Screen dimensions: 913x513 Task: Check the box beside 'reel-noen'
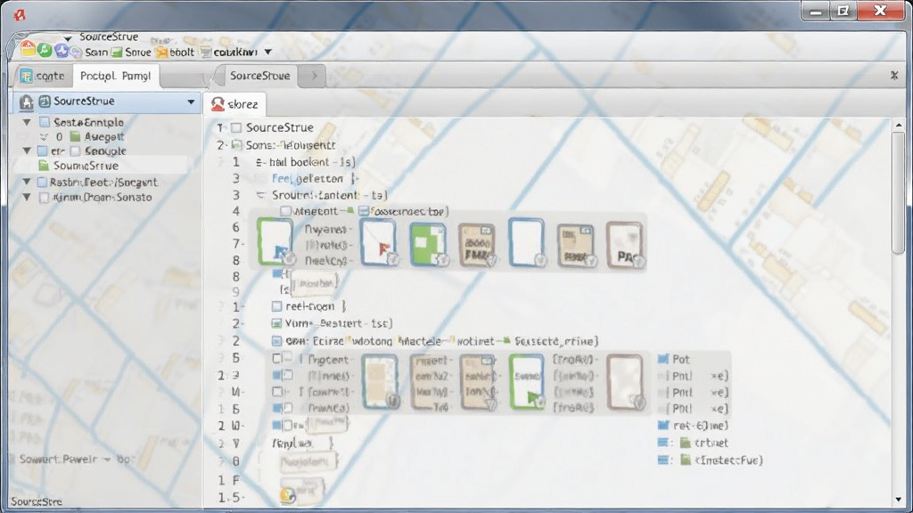(x=276, y=306)
